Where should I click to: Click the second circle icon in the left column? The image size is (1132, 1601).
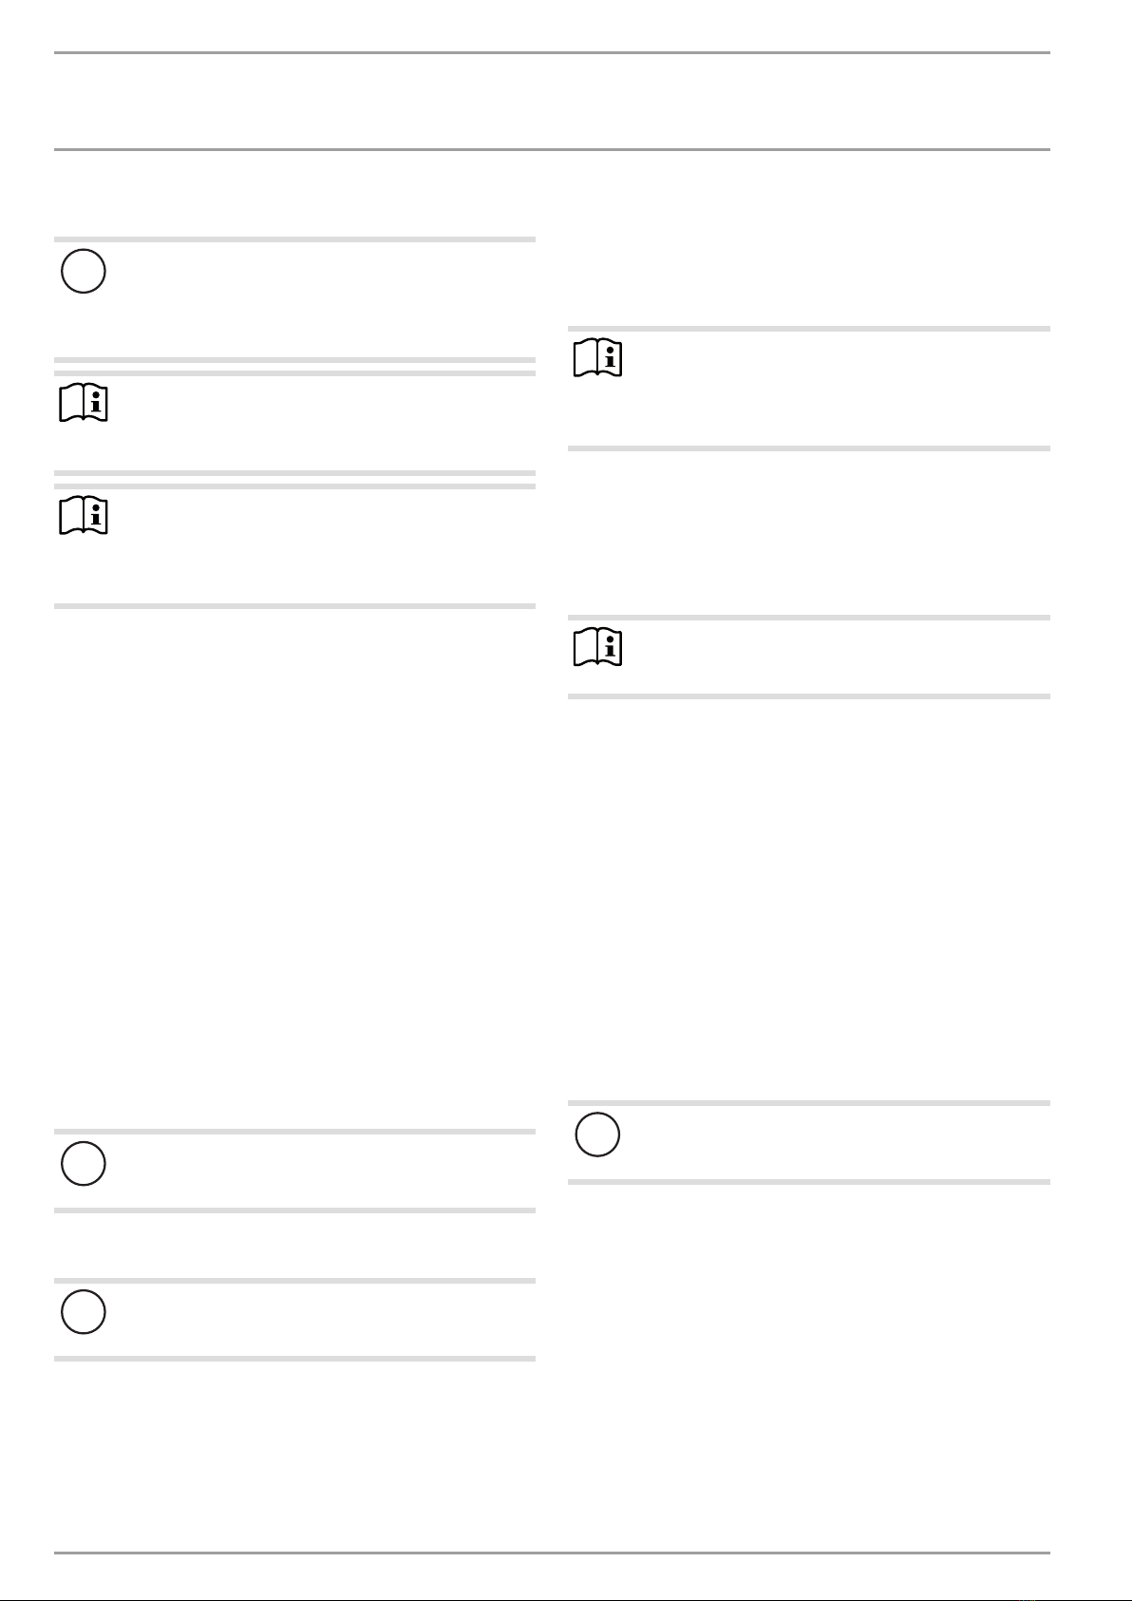click(83, 1163)
